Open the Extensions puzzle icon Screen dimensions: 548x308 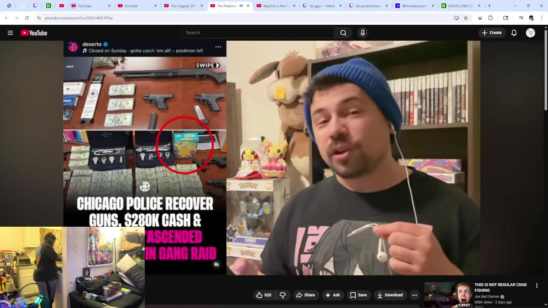point(491,18)
